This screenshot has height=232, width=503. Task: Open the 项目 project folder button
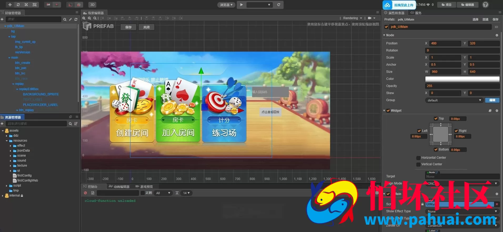click(446, 5)
